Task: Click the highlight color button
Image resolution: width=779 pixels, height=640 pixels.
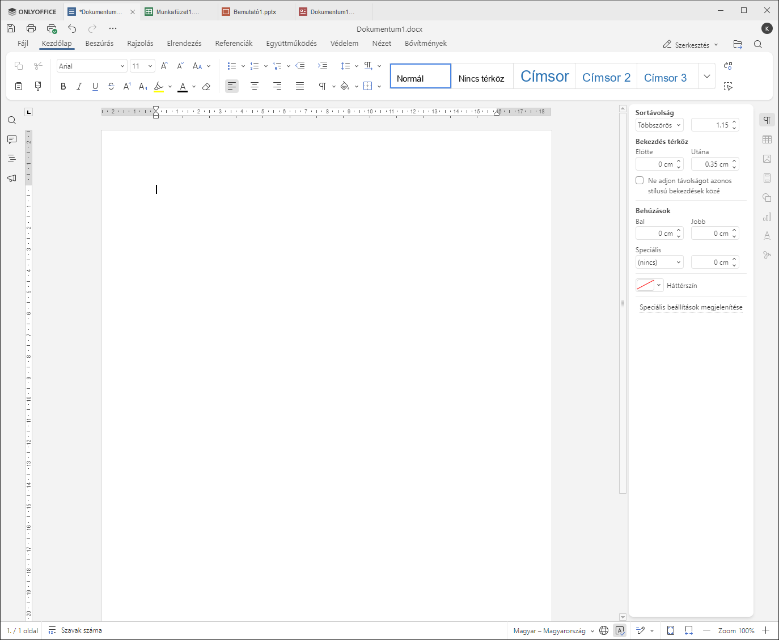Action: (x=159, y=86)
